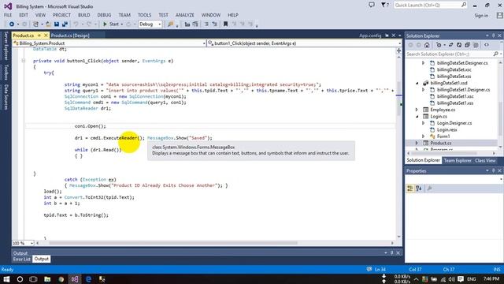
Task: Click the Categorized view icon in Properties
Action: pyautogui.click(x=410, y=189)
